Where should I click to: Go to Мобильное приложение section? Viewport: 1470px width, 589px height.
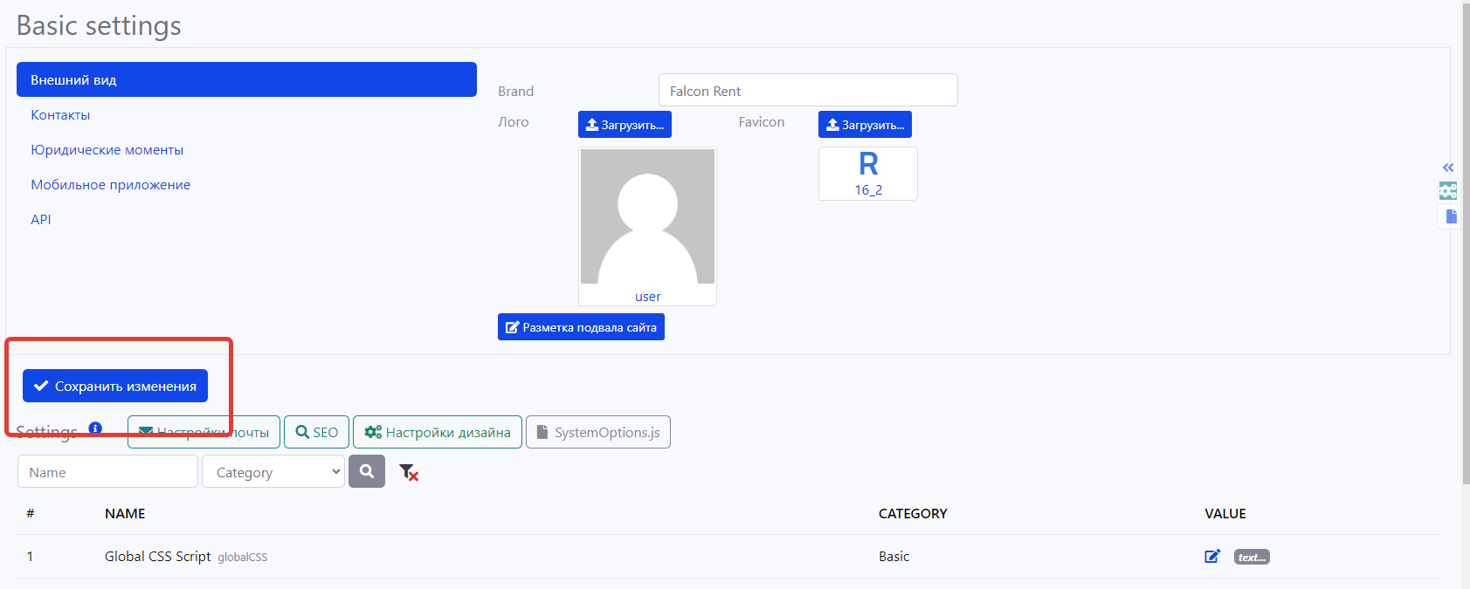[111, 185]
